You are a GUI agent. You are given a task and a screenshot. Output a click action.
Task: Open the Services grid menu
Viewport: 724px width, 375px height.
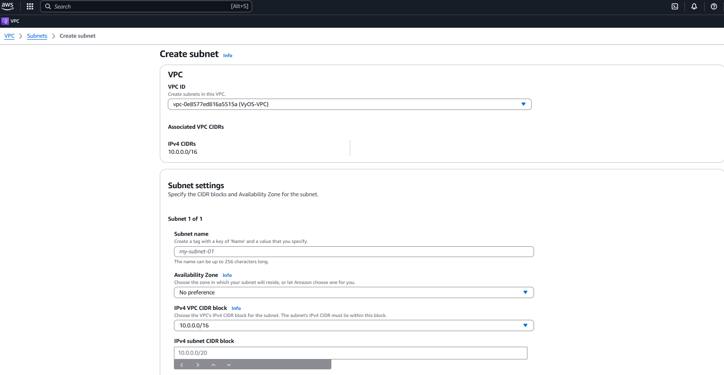coord(29,6)
